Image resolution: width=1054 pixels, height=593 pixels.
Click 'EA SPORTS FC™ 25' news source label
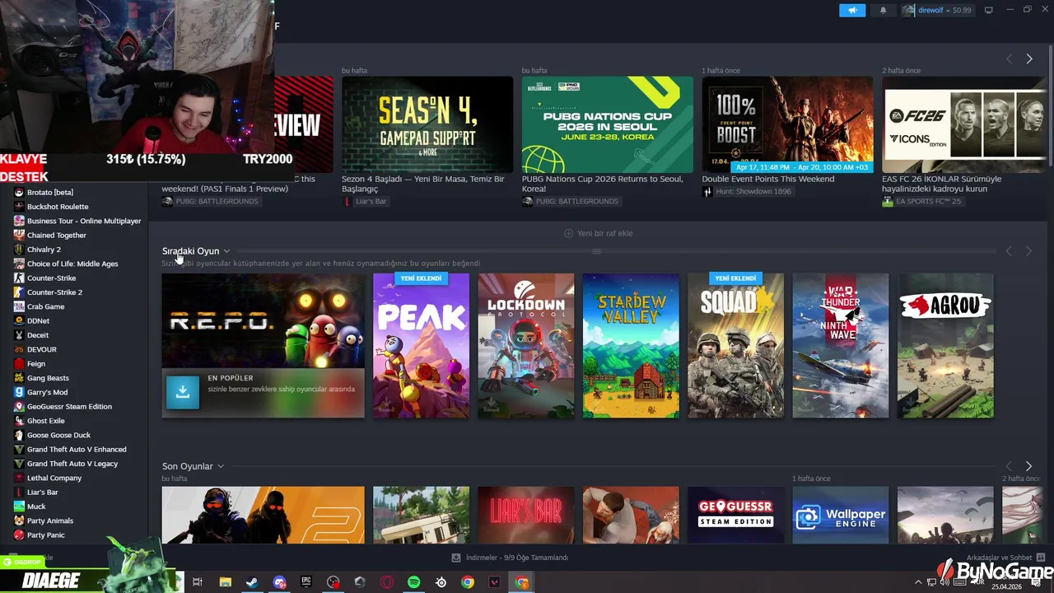[928, 201]
